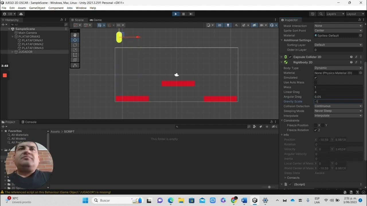The width and height of the screenshot is (367, 206).
Task: Open Sorting Layer Default dropdown
Action: [338, 45]
